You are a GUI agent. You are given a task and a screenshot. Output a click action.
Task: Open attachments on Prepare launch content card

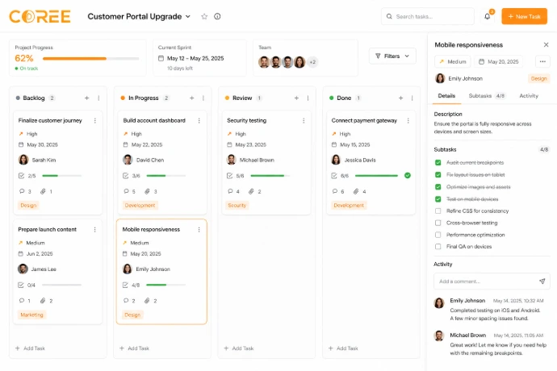click(x=47, y=301)
